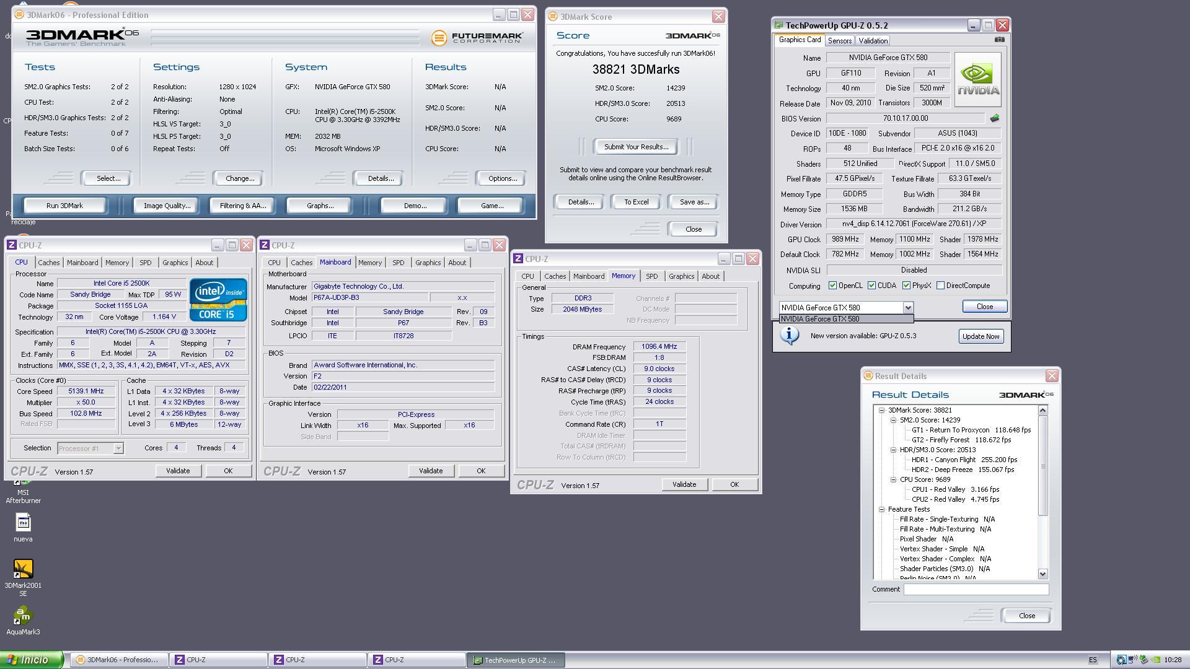
Task: Click the Result Details scrollbar thumb
Action: pyautogui.click(x=1042, y=466)
